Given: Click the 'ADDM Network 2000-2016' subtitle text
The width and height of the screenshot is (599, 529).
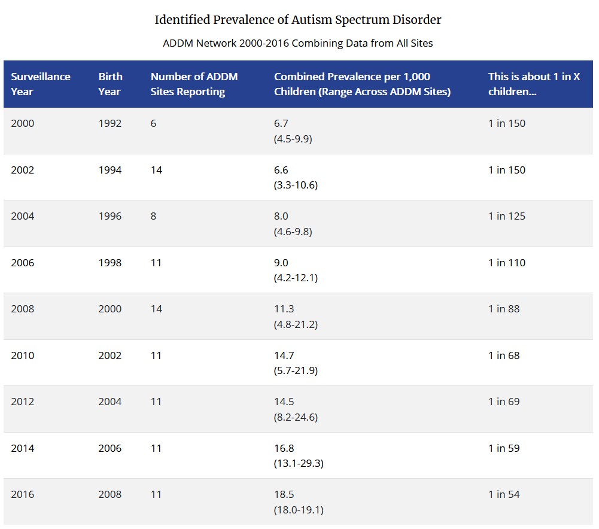Looking at the screenshot, I should [298, 43].
